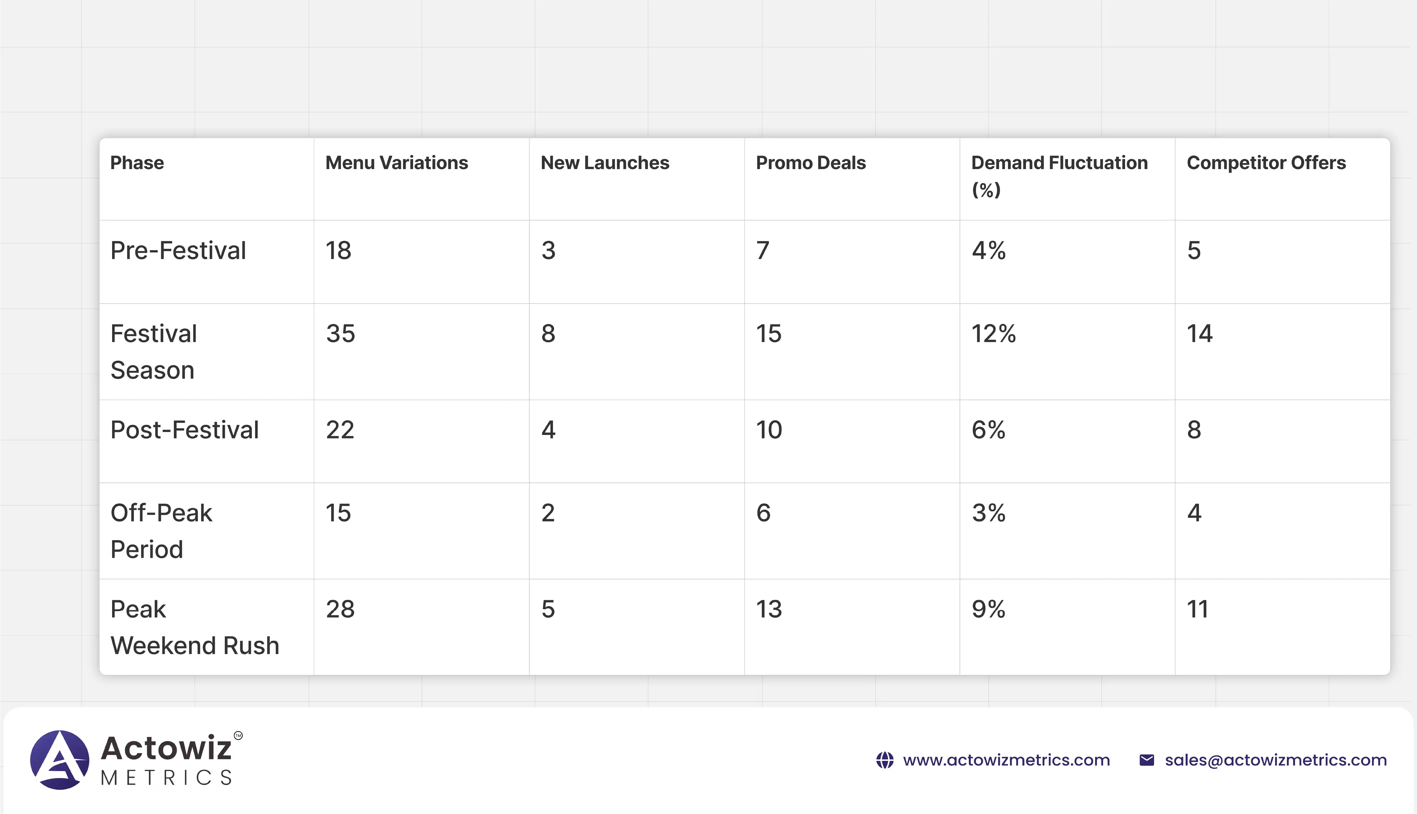The height and width of the screenshot is (814, 1417).
Task: Select the Phase column header
Action: [137, 163]
